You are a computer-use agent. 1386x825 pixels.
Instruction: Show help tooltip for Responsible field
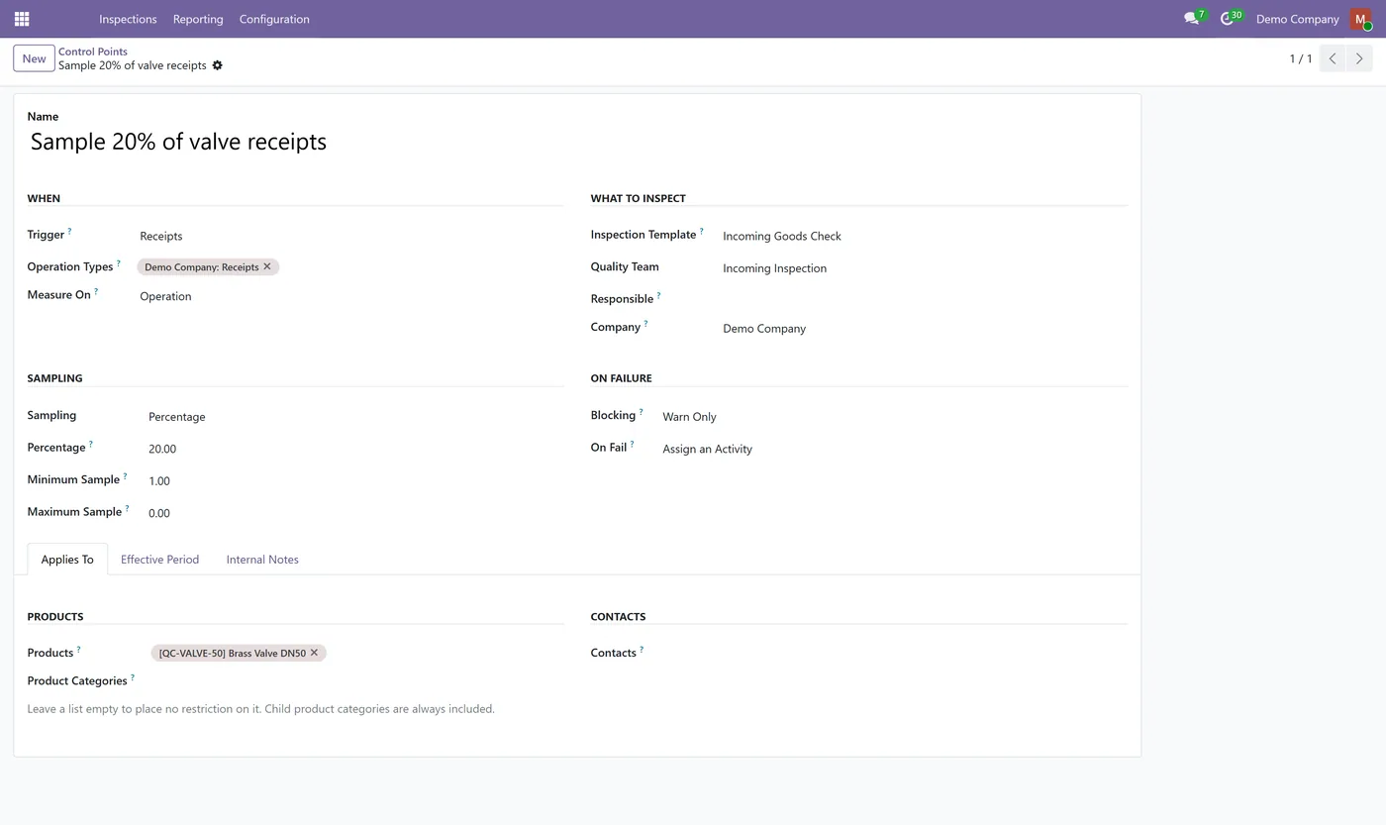click(658, 294)
